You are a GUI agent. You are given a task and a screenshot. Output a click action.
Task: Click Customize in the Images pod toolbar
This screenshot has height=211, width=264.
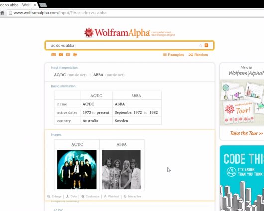click(90, 196)
